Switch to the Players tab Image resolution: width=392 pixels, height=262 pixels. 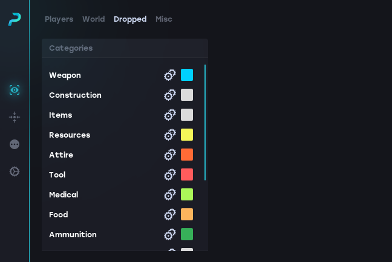59,19
